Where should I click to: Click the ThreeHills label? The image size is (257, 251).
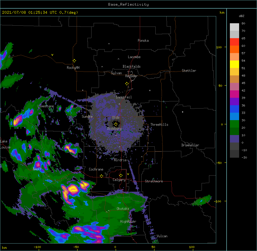coord(159,125)
